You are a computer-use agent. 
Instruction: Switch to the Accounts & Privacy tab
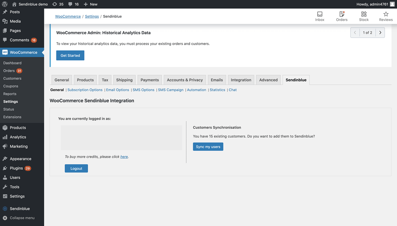pos(185,80)
